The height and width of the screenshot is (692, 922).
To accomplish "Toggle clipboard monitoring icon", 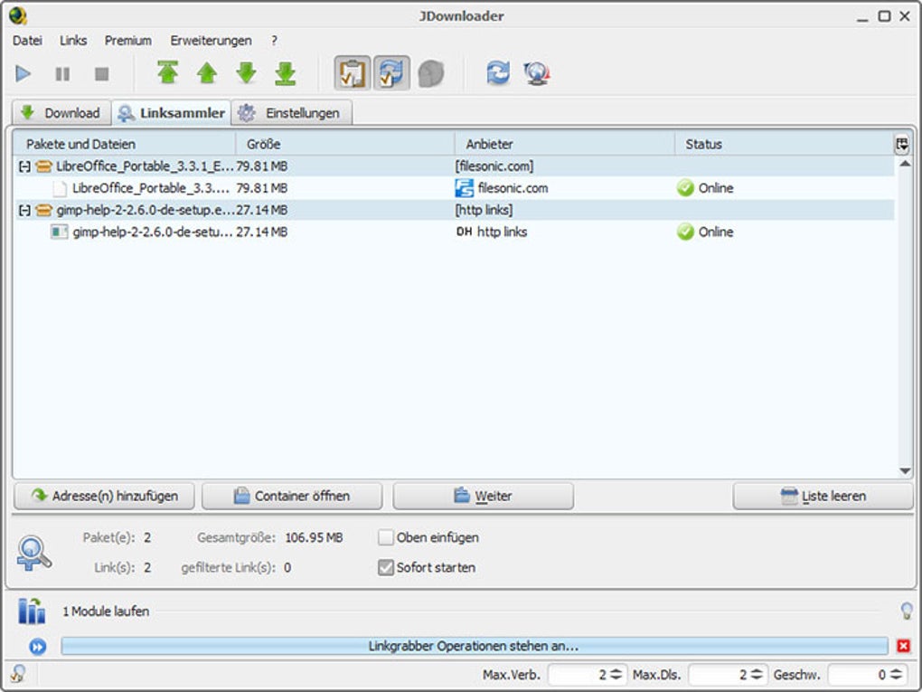I will [353, 73].
